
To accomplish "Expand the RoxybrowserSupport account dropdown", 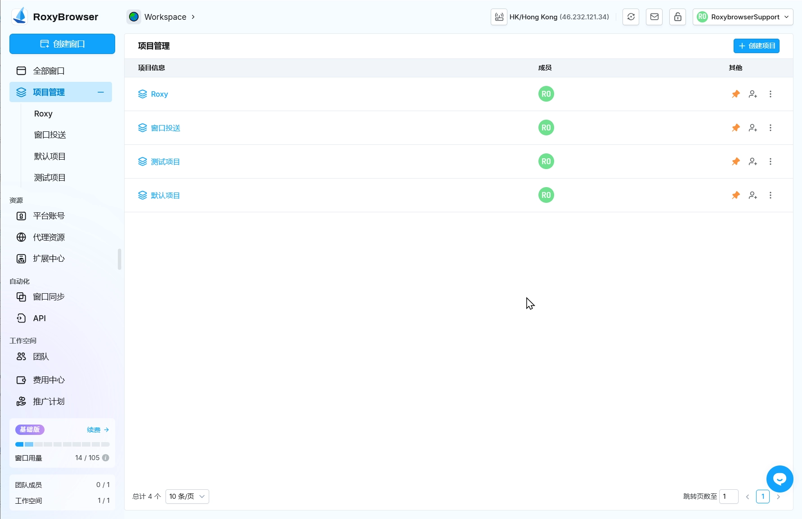I will [x=743, y=17].
